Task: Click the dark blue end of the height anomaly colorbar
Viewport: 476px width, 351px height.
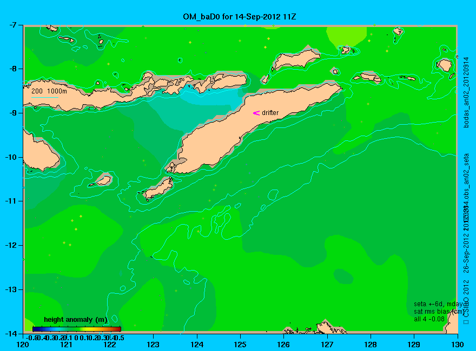Action: (35, 329)
